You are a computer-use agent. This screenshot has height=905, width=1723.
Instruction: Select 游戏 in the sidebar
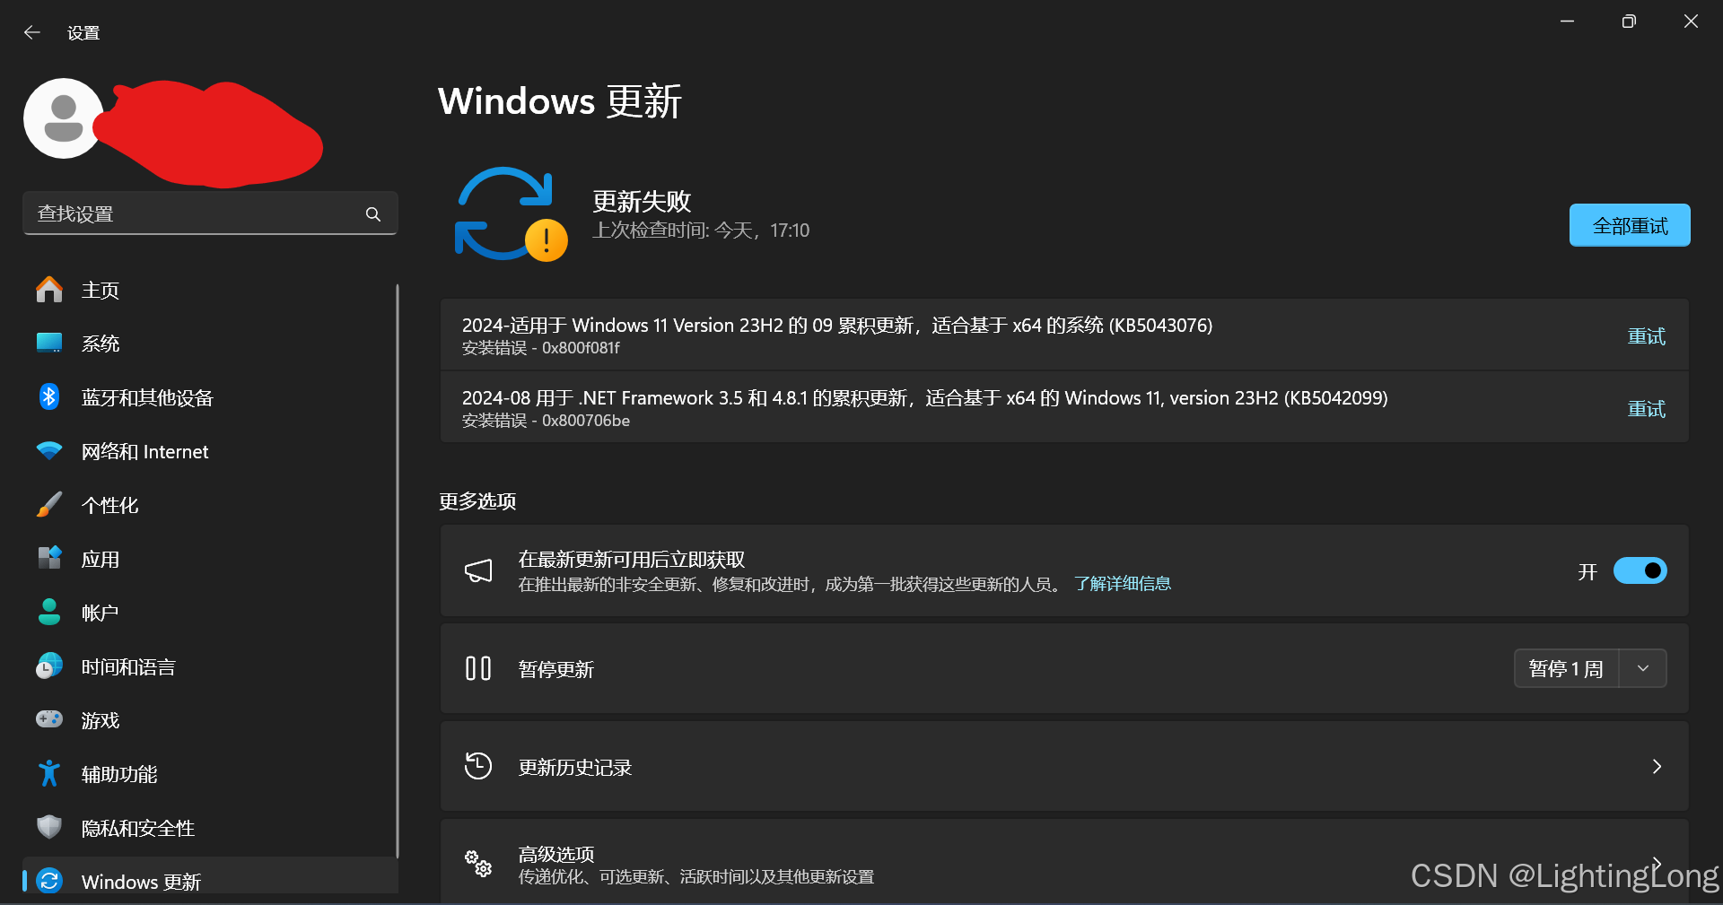pyautogui.click(x=210, y=720)
